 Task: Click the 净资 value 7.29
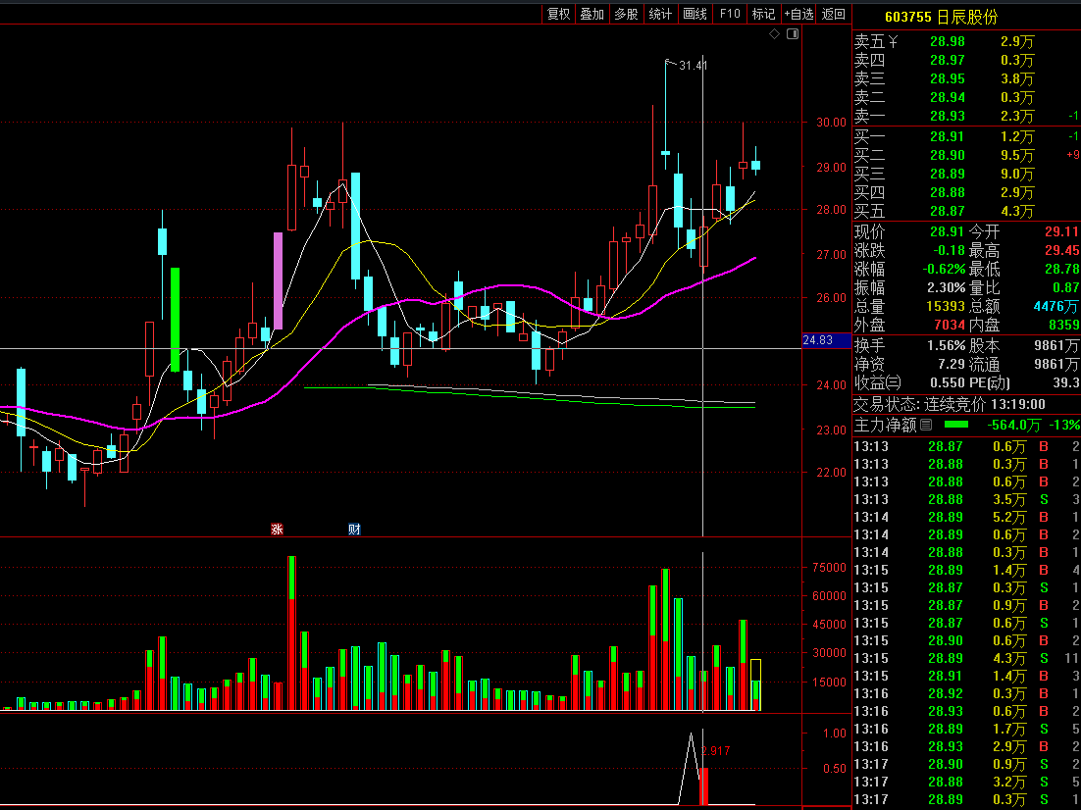pyautogui.click(x=952, y=364)
